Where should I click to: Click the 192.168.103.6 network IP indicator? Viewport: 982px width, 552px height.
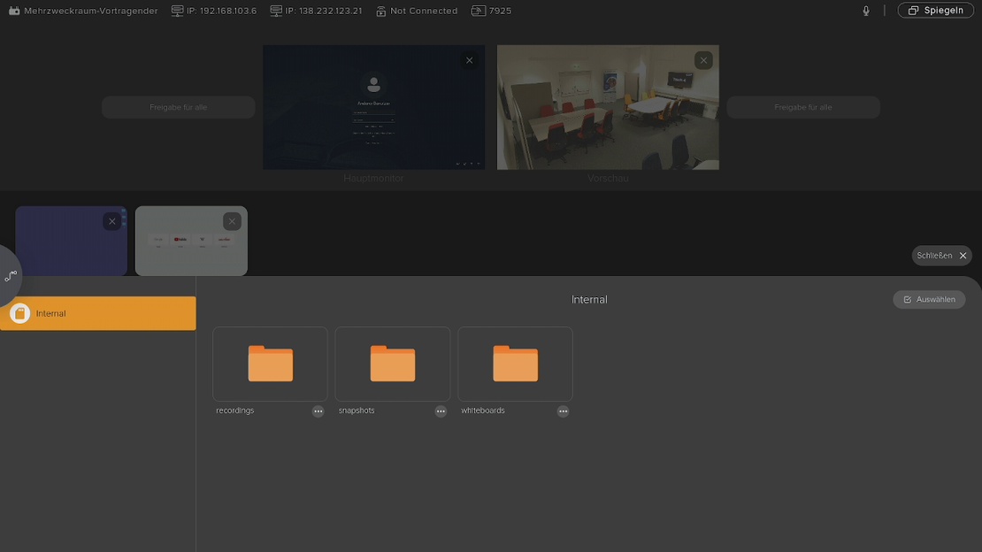pyautogui.click(x=213, y=11)
